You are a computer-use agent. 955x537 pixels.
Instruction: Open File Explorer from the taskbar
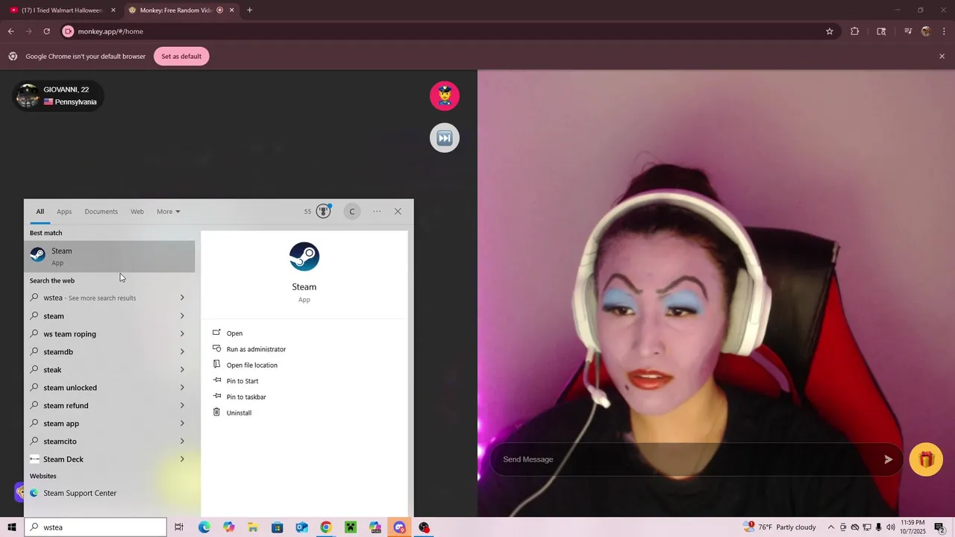pos(253,527)
